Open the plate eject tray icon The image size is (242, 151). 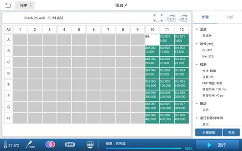[x=90, y=145]
